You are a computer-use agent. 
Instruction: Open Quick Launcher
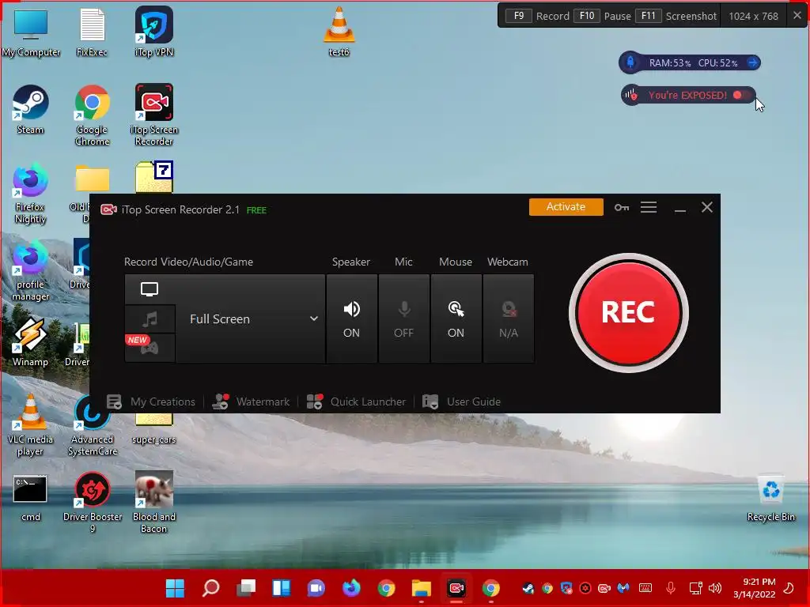(x=356, y=402)
